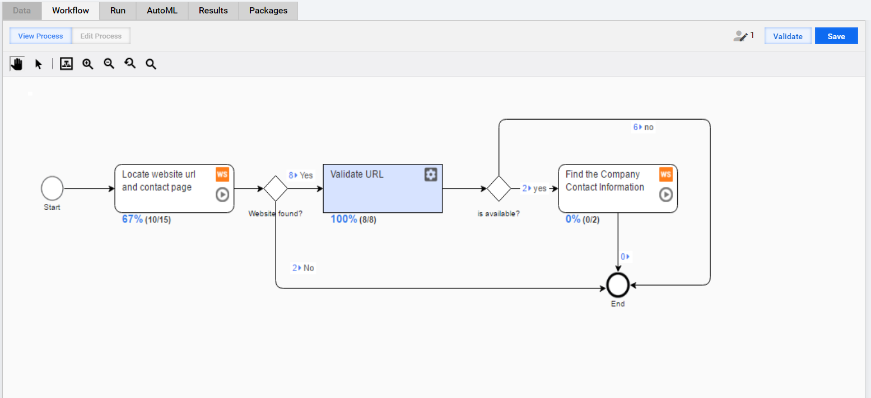
Task: Zoom in with the plus magnifier
Action: point(88,64)
